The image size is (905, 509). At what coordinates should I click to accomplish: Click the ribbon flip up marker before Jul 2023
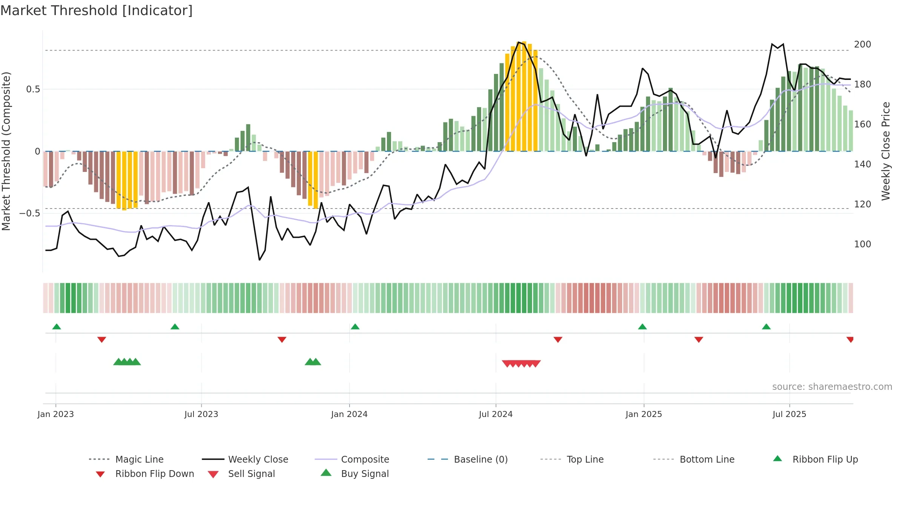click(175, 327)
